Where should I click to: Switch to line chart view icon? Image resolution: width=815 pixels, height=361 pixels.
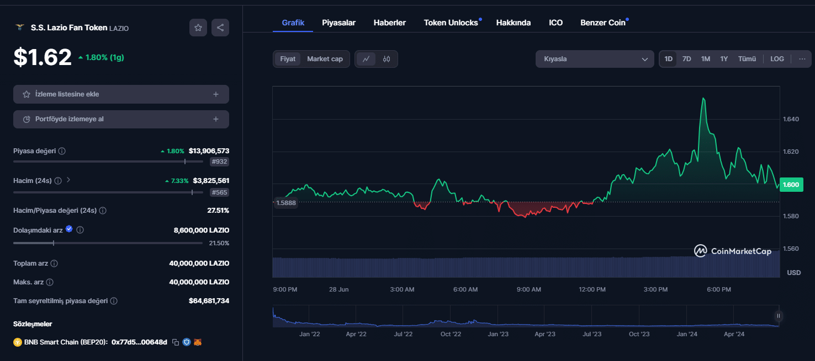[366, 59]
